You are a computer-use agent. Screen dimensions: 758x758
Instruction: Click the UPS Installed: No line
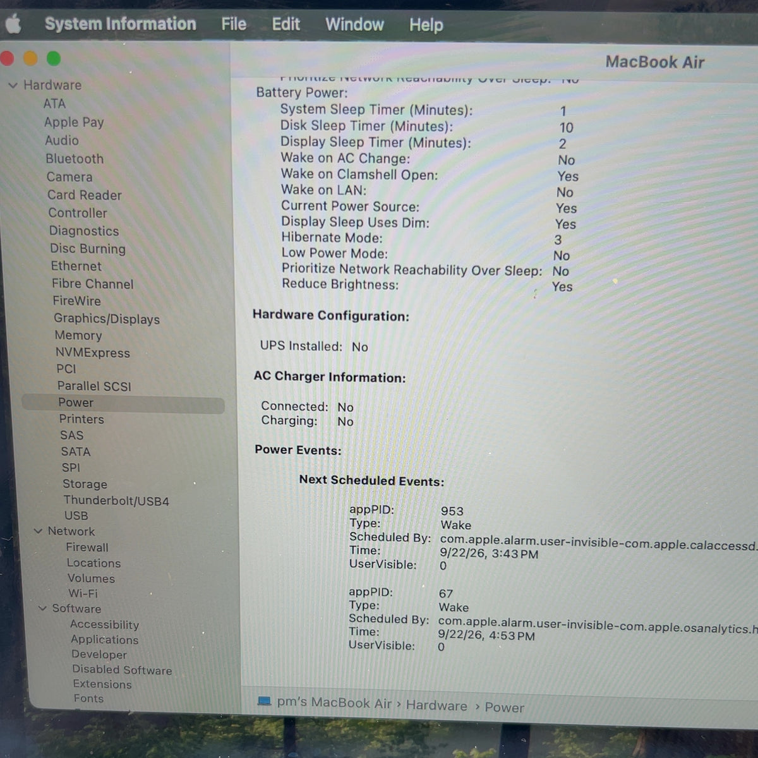314,346
